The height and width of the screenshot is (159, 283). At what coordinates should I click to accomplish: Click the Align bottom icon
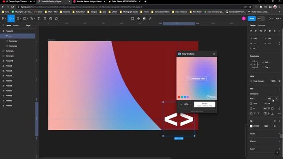pyautogui.click(x=275, y=31)
